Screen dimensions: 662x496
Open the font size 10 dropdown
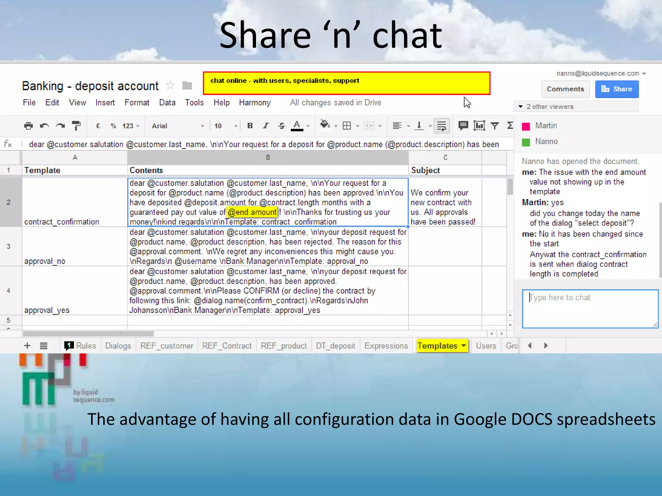(226, 126)
